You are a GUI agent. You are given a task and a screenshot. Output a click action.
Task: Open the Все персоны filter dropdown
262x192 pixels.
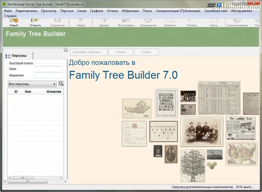32,84
